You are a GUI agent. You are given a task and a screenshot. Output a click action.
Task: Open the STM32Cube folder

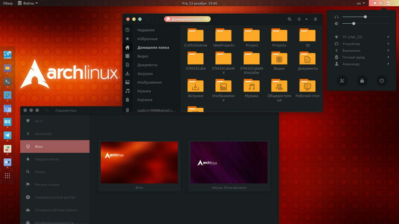[195, 61]
